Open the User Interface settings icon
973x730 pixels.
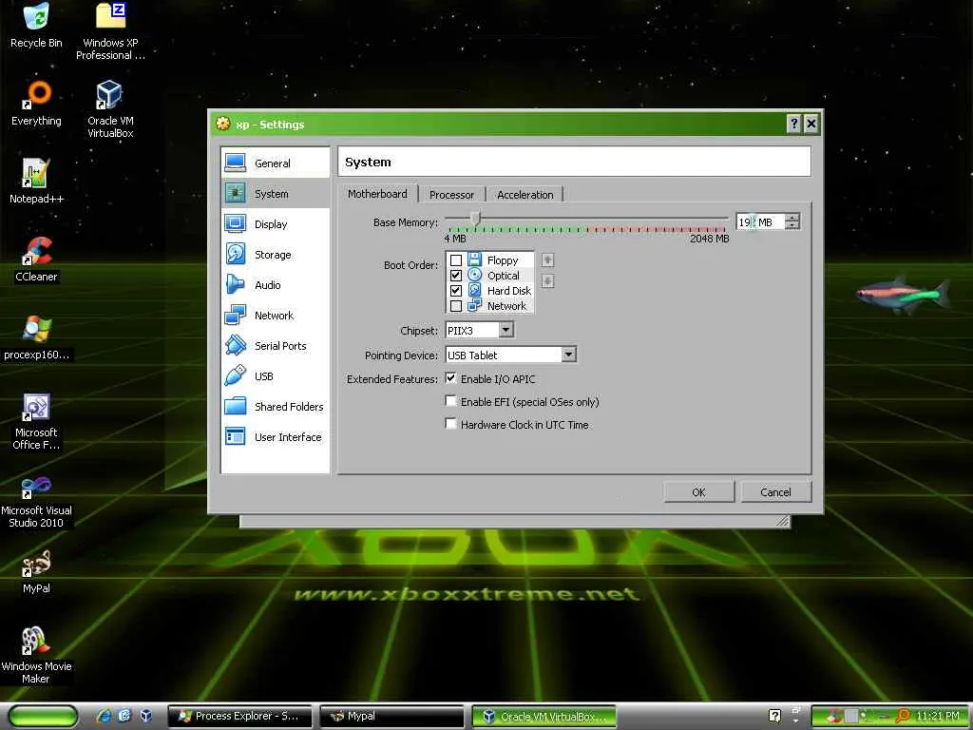pyautogui.click(x=236, y=436)
